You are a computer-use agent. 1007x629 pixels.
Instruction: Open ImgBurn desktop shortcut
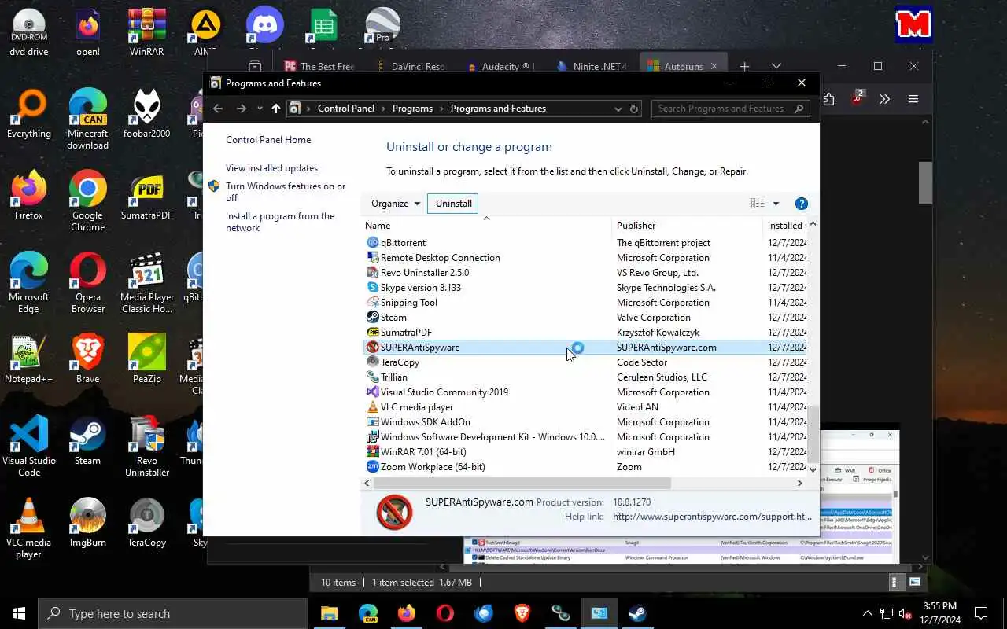click(x=87, y=523)
